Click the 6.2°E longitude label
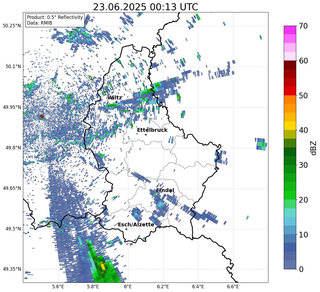The height and width of the screenshot is (292, 320). (x=163, y=287)
